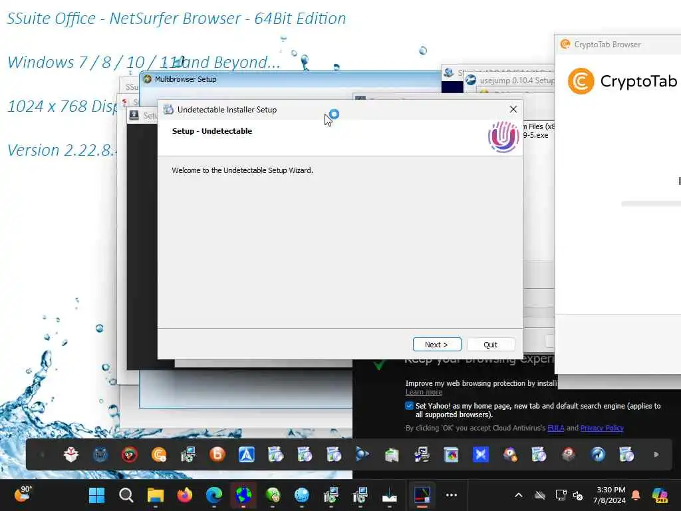Screen dimensions: 681x511
Task: Open the Cloud Antivirus EULA link
Action: (555, 428)
